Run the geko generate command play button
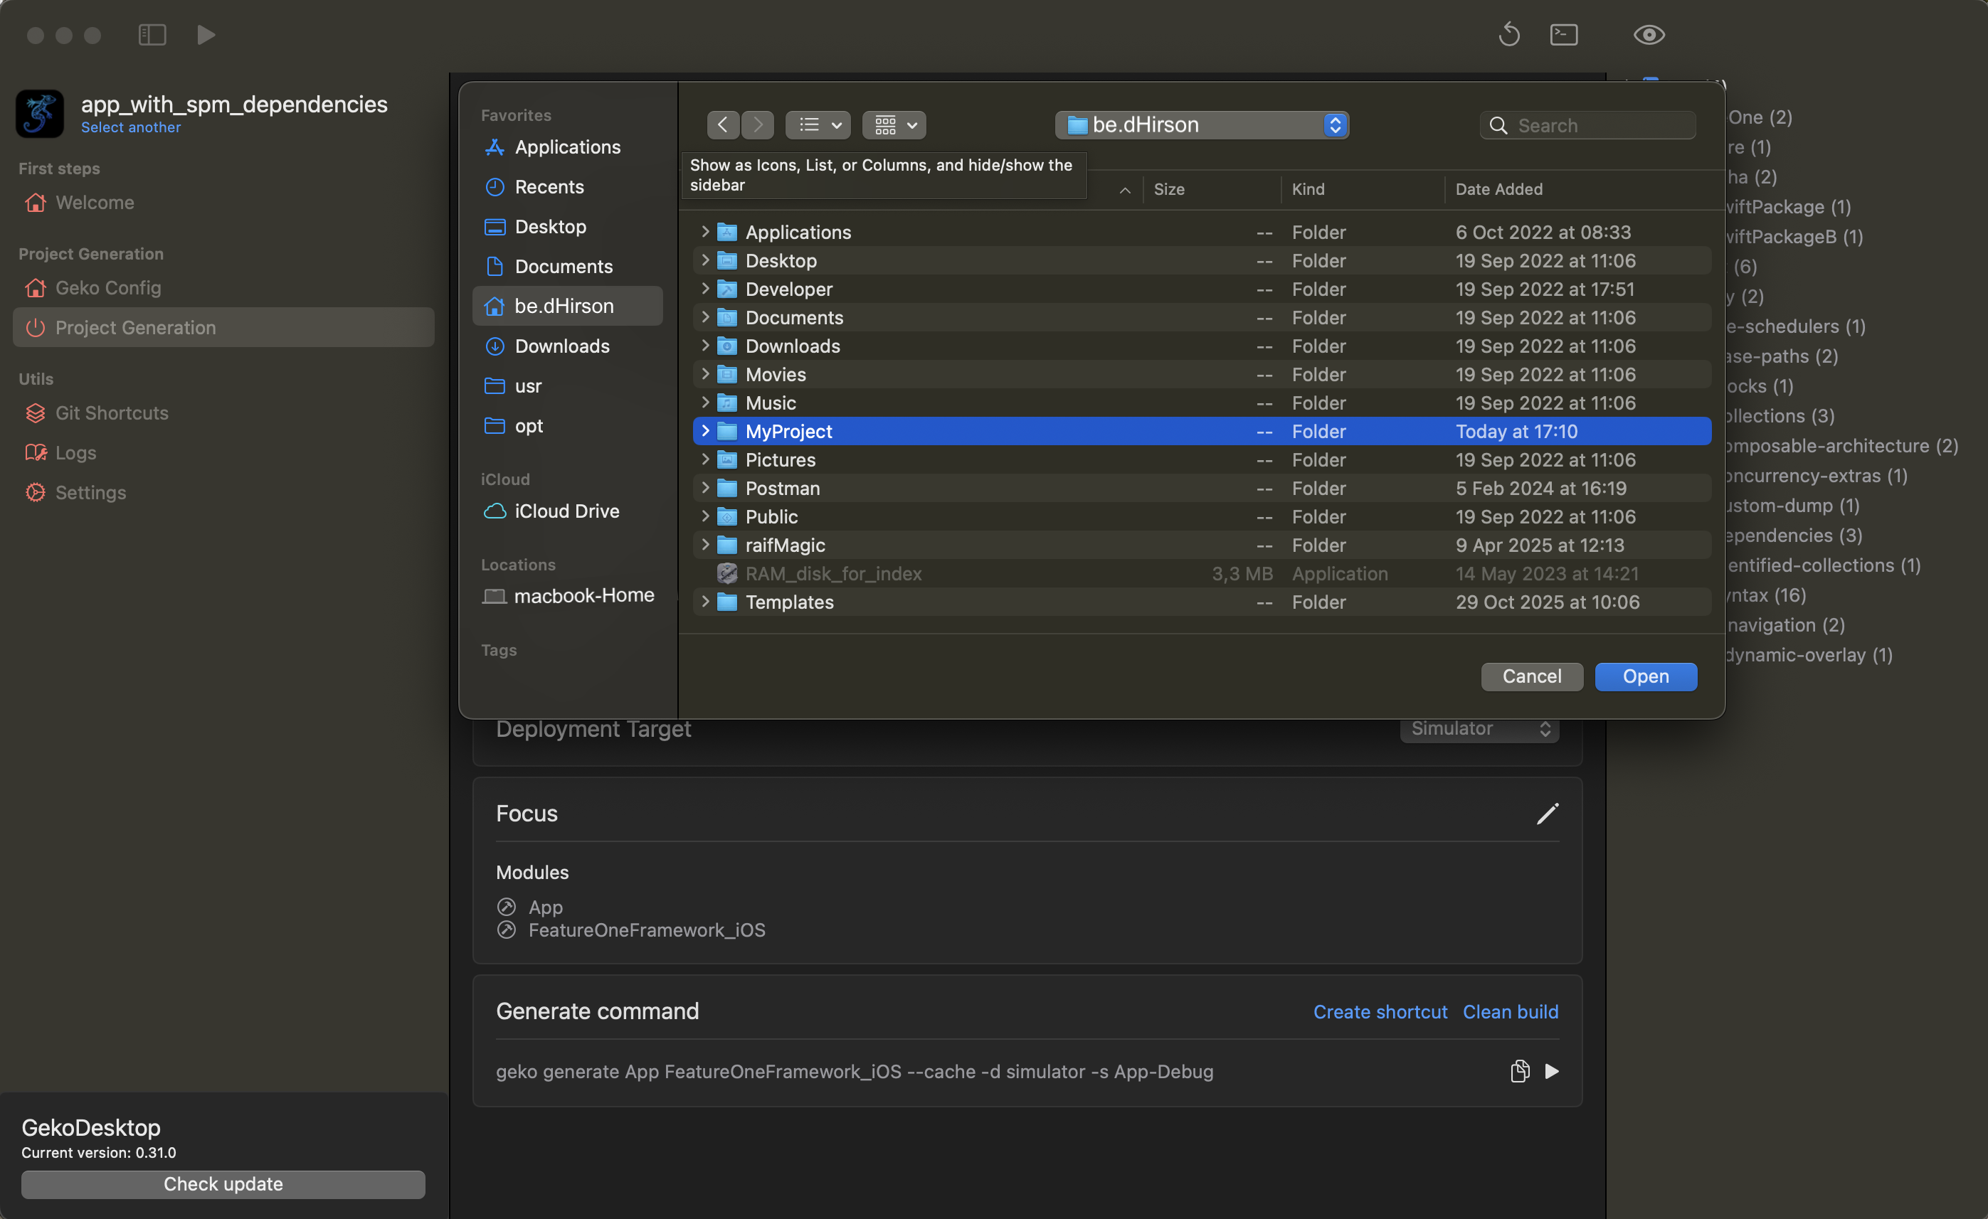 pyautogui.click(x=1552, y=1072)
